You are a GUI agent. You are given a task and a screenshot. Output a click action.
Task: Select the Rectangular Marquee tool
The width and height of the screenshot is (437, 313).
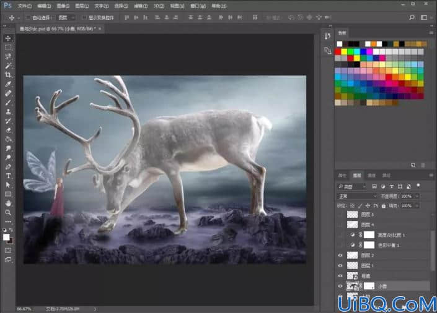tap(8, 47)
